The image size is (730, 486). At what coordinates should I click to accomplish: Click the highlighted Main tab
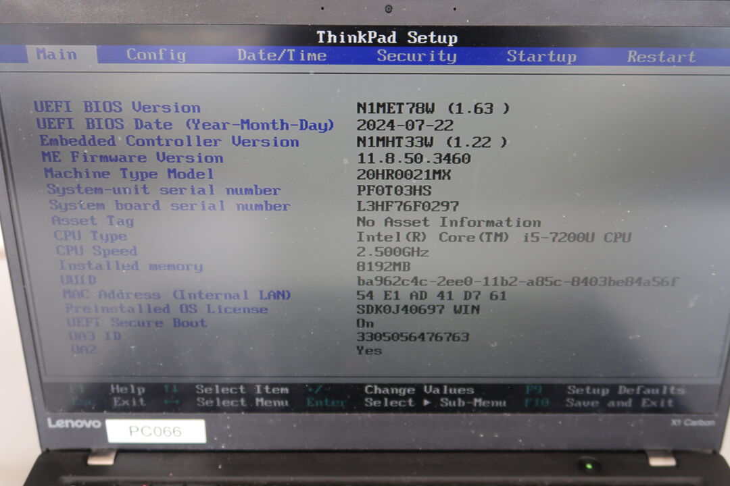pos(56,55)
